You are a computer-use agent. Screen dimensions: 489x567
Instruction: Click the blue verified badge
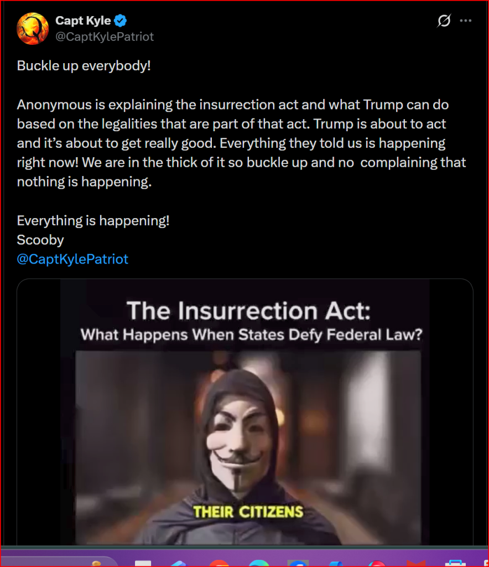[x=120, y=20]
